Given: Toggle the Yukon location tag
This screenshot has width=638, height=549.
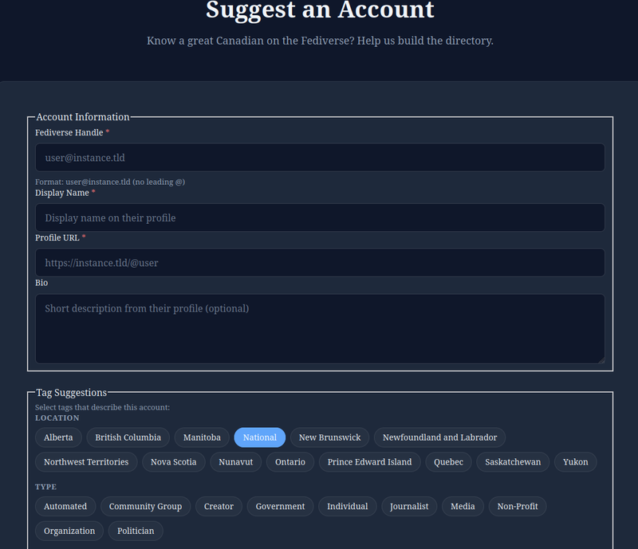Looking at the screenshot, I should [575, 462].
